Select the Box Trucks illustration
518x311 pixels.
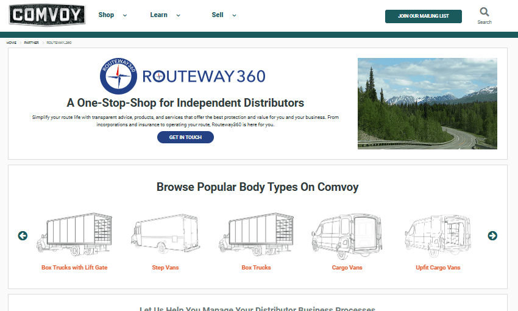[256, 234]
